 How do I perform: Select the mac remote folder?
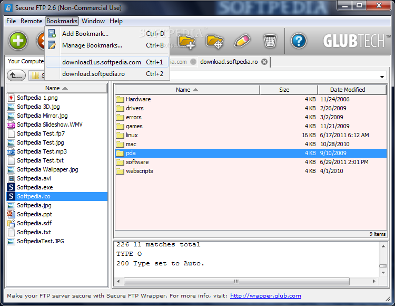click(x=251, y=144)
